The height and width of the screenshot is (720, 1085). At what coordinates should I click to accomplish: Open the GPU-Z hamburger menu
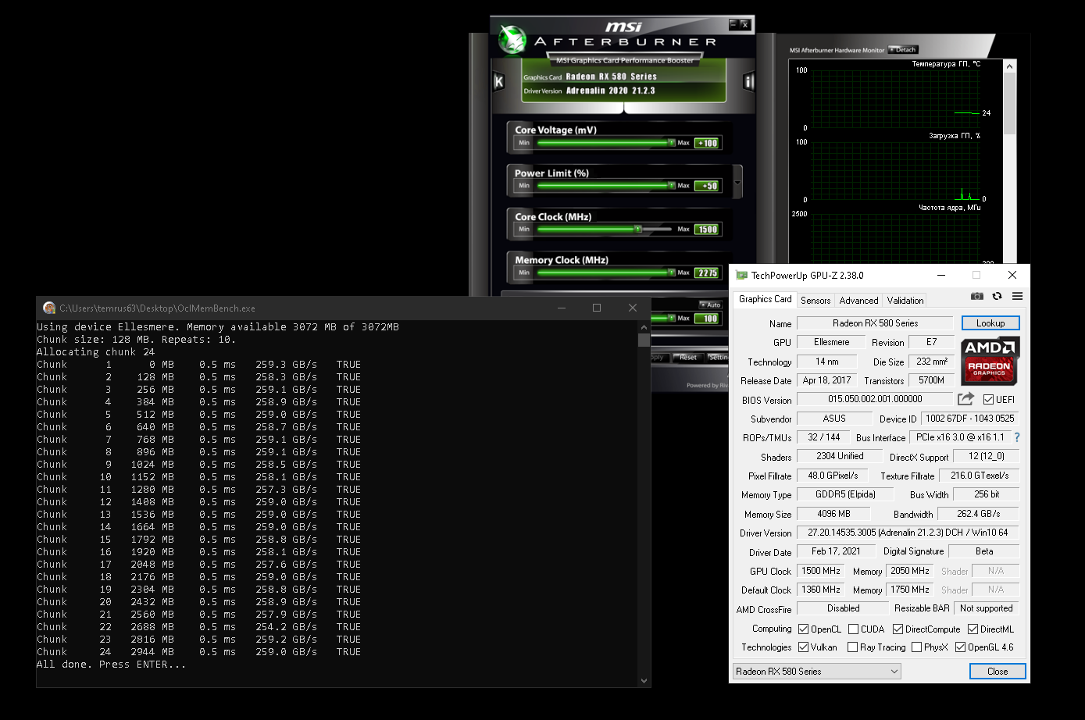coord(1017,297)
